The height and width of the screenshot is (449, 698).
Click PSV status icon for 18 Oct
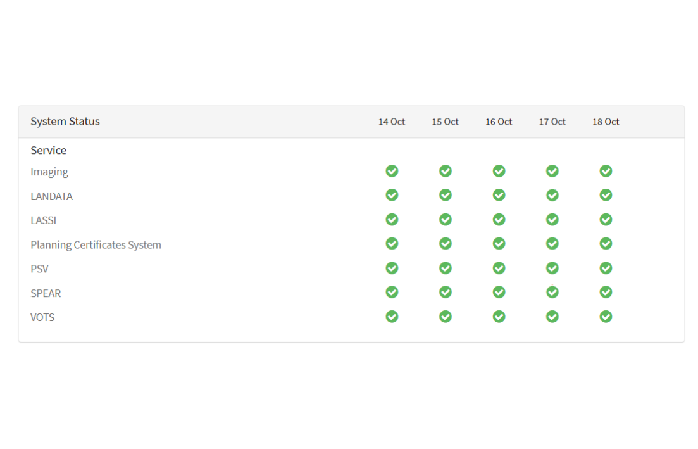point(606,268)
